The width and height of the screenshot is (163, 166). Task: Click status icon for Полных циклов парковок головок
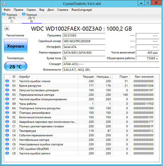(7, 126)
